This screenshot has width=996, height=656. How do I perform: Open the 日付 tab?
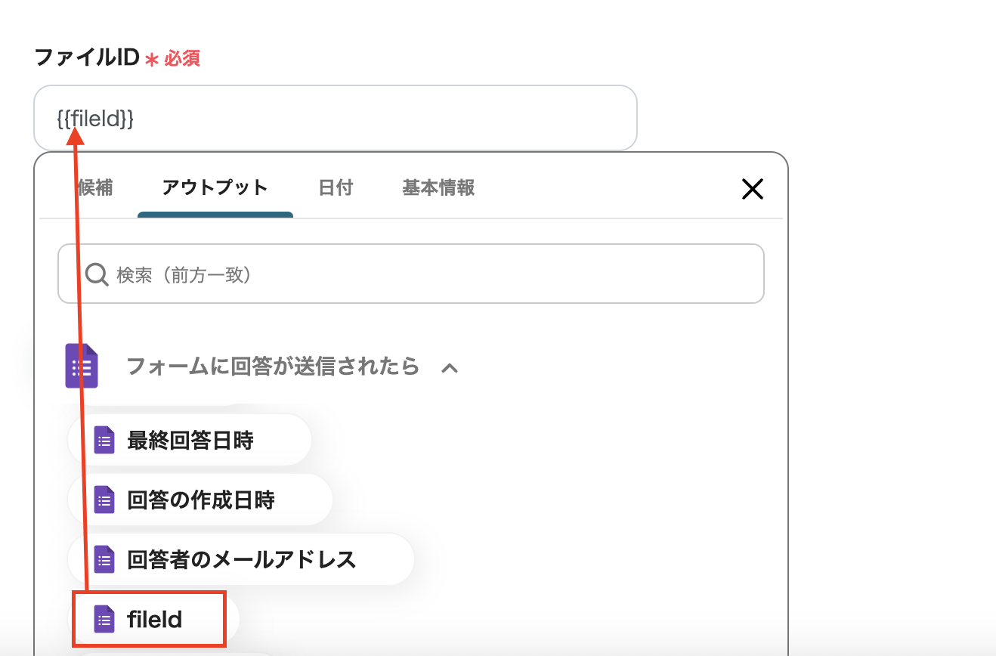(336, 187)
